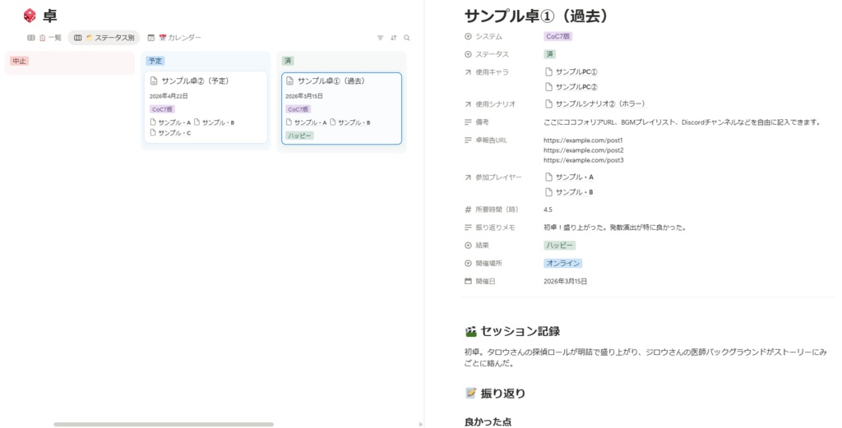Click the https://example.com/post3 URL
This screenshot has width=842, height=428.
(584, 160)
